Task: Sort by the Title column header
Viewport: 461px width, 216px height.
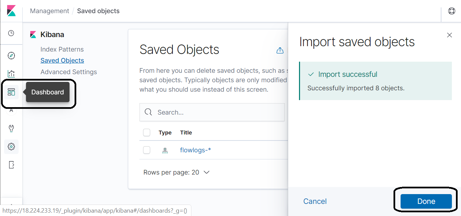Action: 186,133
